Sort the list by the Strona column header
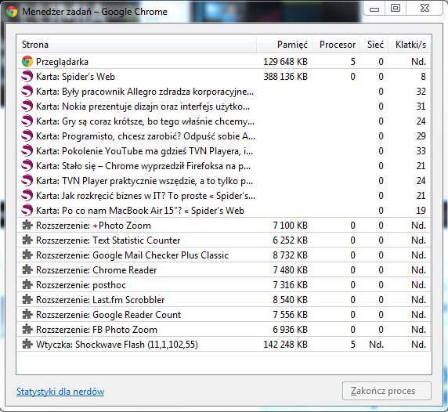 136,45
